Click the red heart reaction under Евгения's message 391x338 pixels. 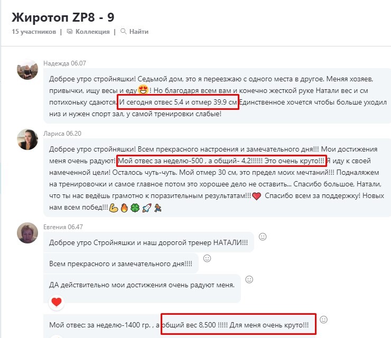point(57,302)
